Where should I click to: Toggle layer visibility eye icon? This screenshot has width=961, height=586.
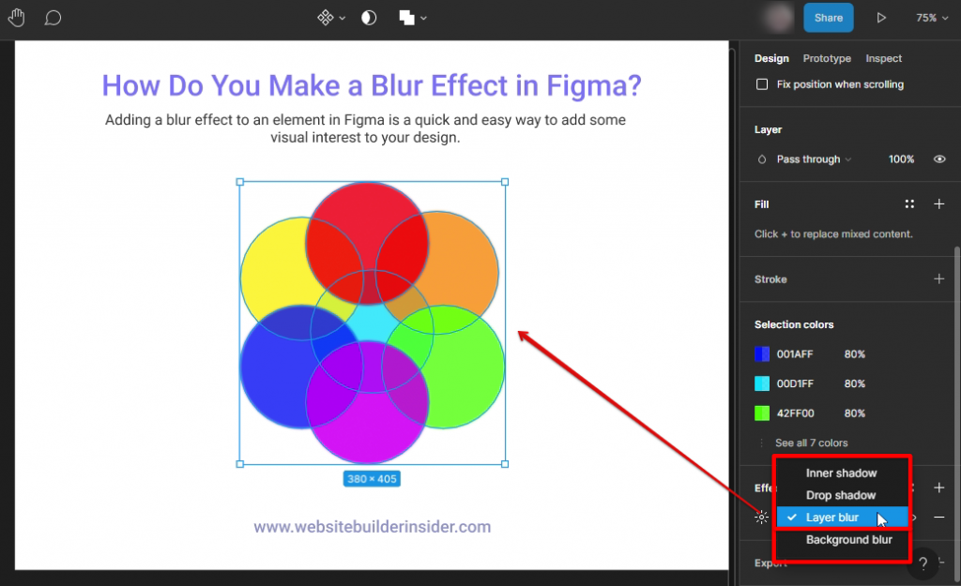point(939,159)
